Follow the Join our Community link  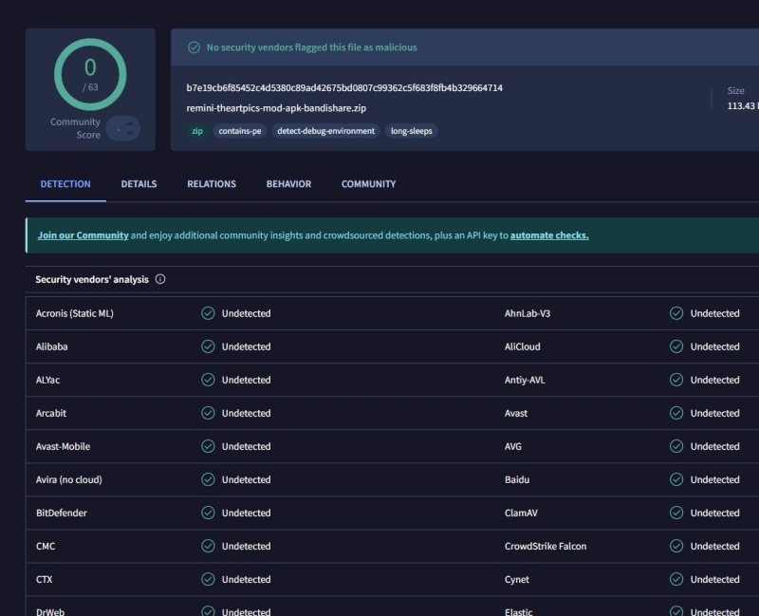[x=83, y=235]
